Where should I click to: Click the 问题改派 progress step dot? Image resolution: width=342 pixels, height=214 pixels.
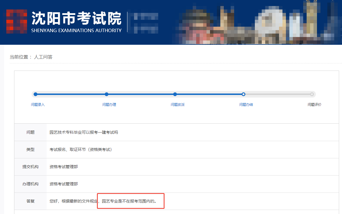[175, 94]
